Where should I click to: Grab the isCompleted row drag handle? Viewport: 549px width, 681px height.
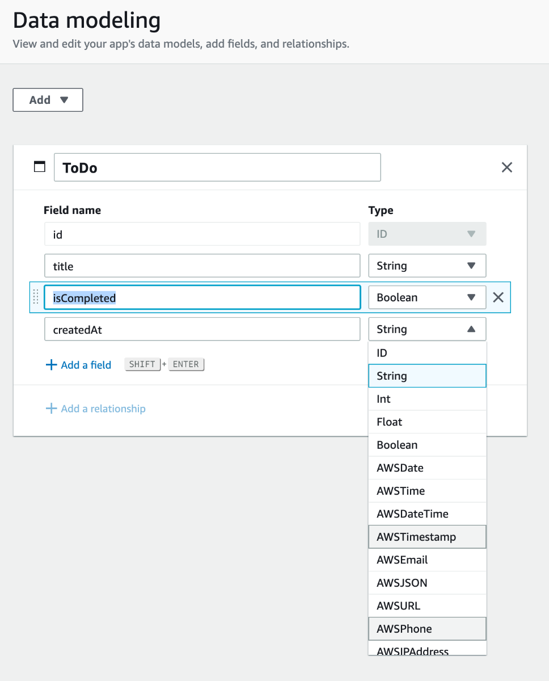click(36, 297)
